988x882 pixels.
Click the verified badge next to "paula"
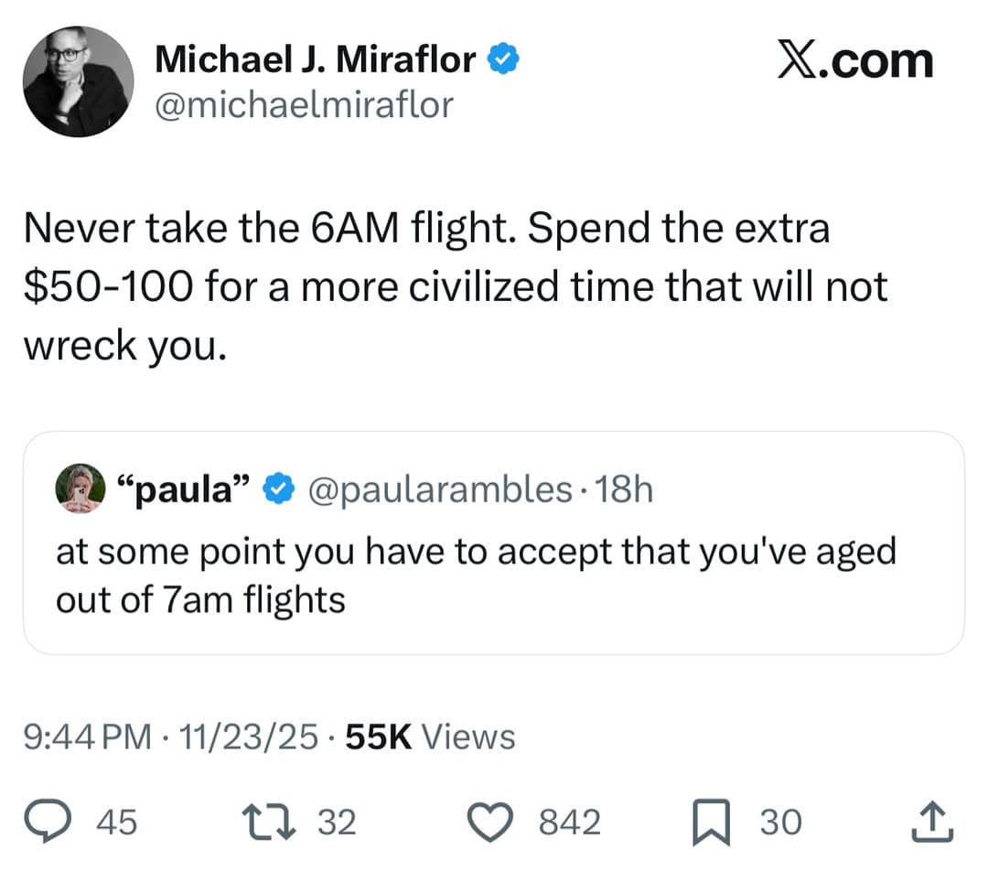(277, 491)
